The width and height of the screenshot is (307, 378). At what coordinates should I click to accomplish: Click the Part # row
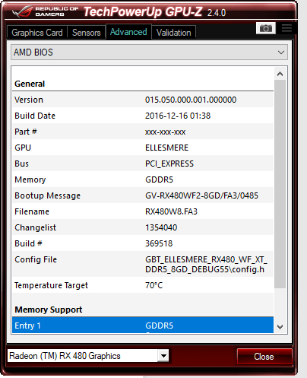(143, 132)
